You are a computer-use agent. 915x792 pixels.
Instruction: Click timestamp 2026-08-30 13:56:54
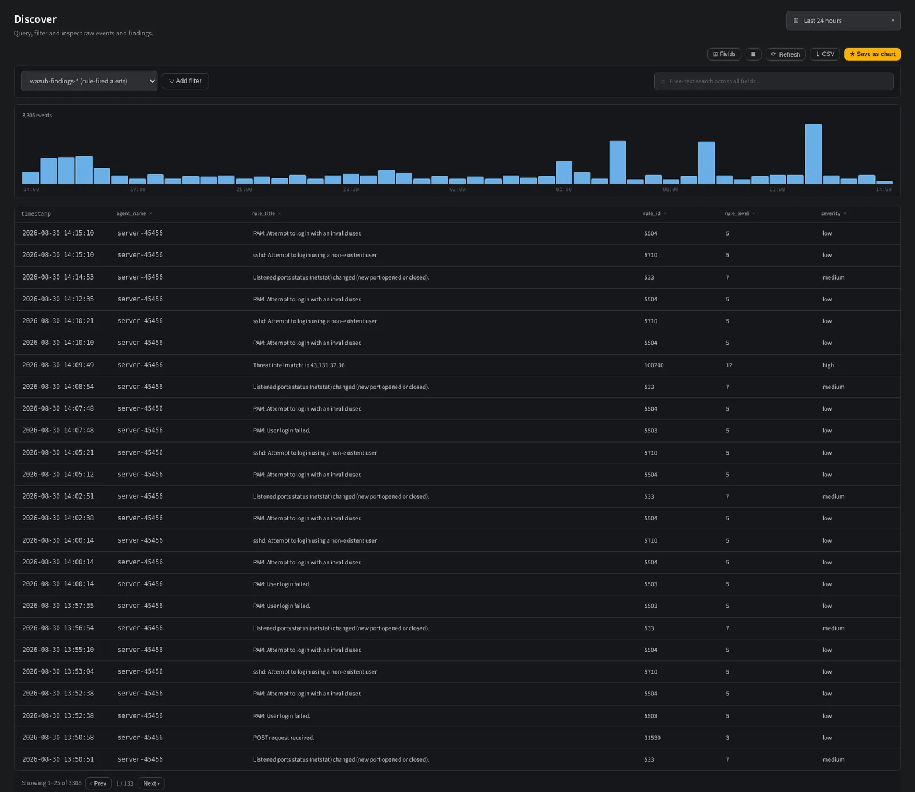tap(58, 628)
